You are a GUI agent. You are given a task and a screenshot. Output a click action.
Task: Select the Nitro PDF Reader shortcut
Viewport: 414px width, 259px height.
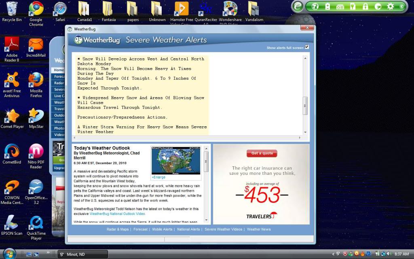[36, 156]
